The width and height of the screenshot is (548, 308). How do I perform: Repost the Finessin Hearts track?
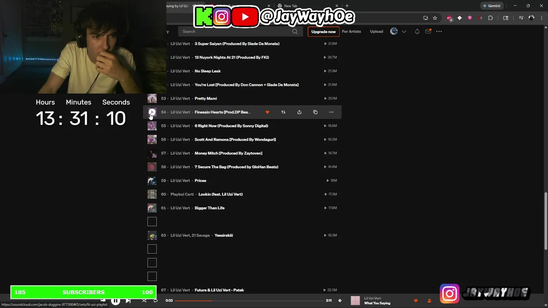(283, 112)
